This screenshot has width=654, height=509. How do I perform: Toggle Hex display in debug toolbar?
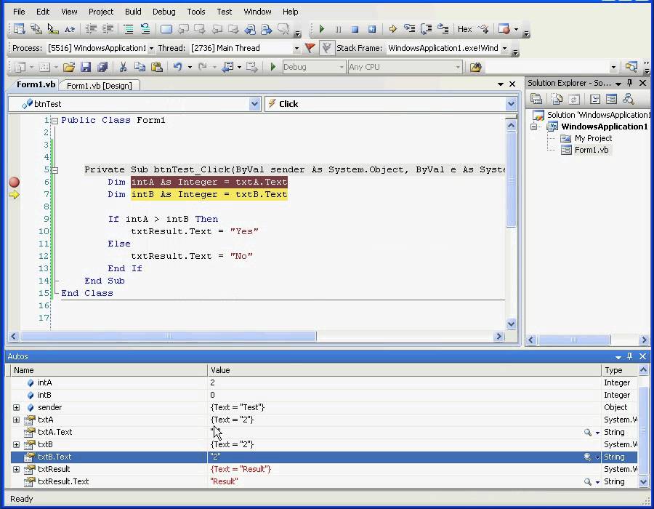(464, 30)
